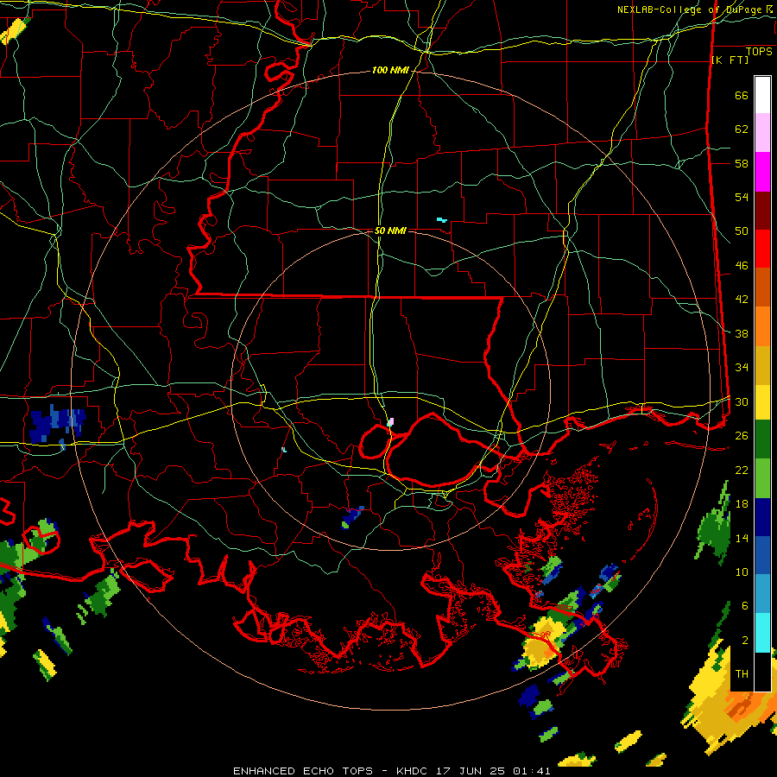Screen dimensions: 777x777
Task: Click the '66' legend value
Action: click(x=742, y=95)
